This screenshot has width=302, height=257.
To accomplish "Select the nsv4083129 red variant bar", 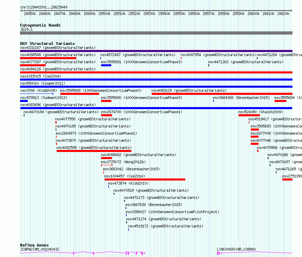I will tap(222, 94).
